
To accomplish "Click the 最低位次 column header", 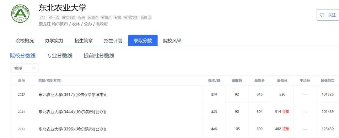I will pyautogui.click(x=327, y=80).
